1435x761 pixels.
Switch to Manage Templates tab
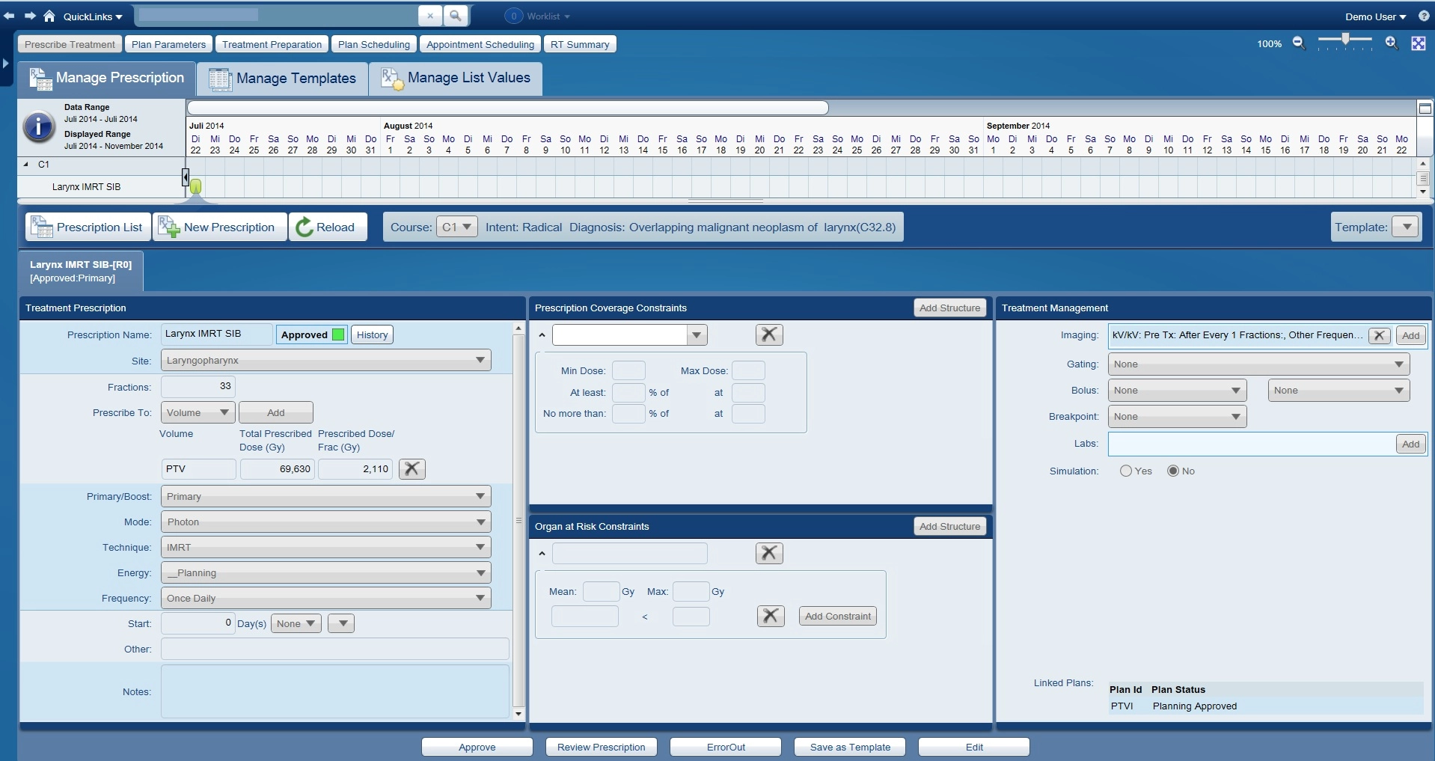click(x=283, y=79)
